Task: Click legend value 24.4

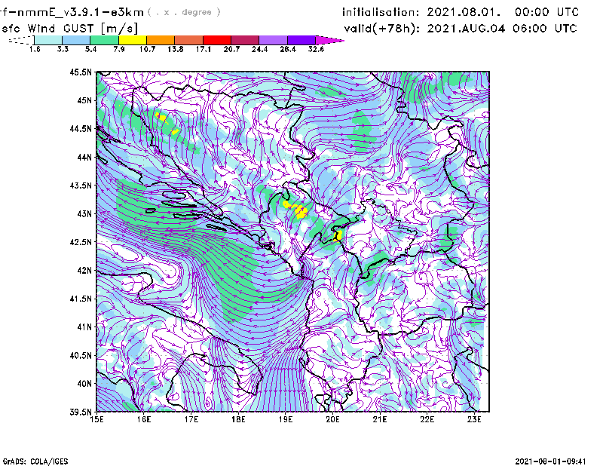Action: (x=259, y=49)
